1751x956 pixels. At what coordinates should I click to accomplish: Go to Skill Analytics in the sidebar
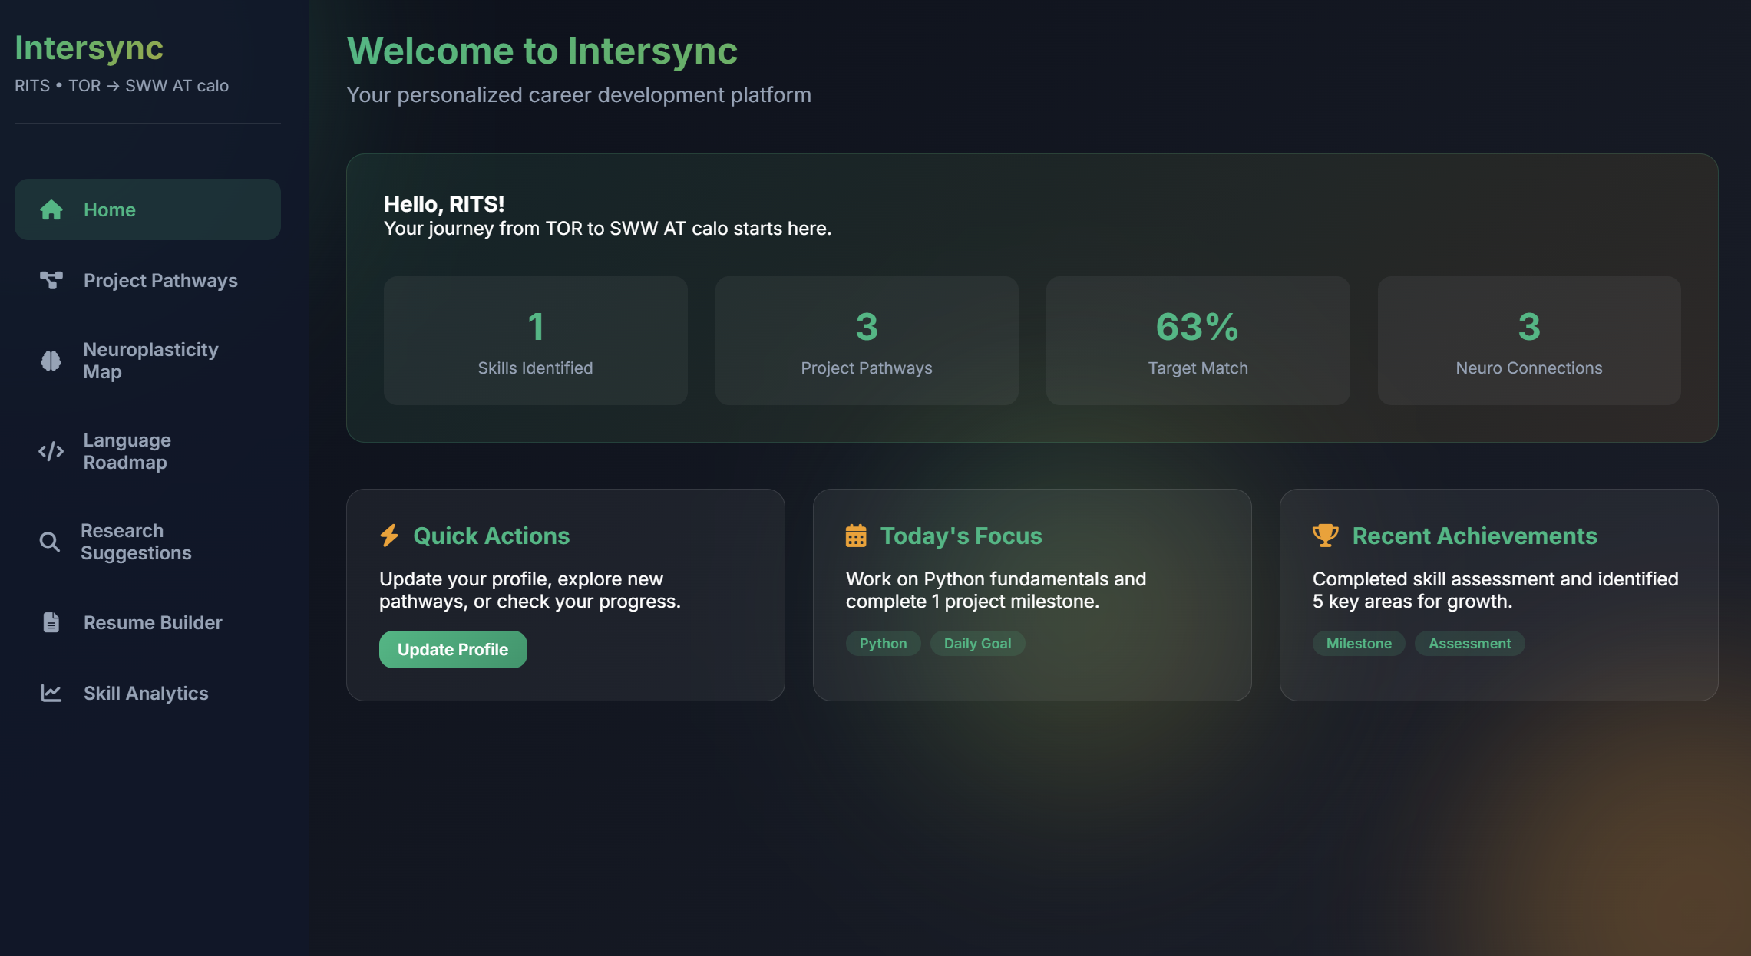[146, 693]
